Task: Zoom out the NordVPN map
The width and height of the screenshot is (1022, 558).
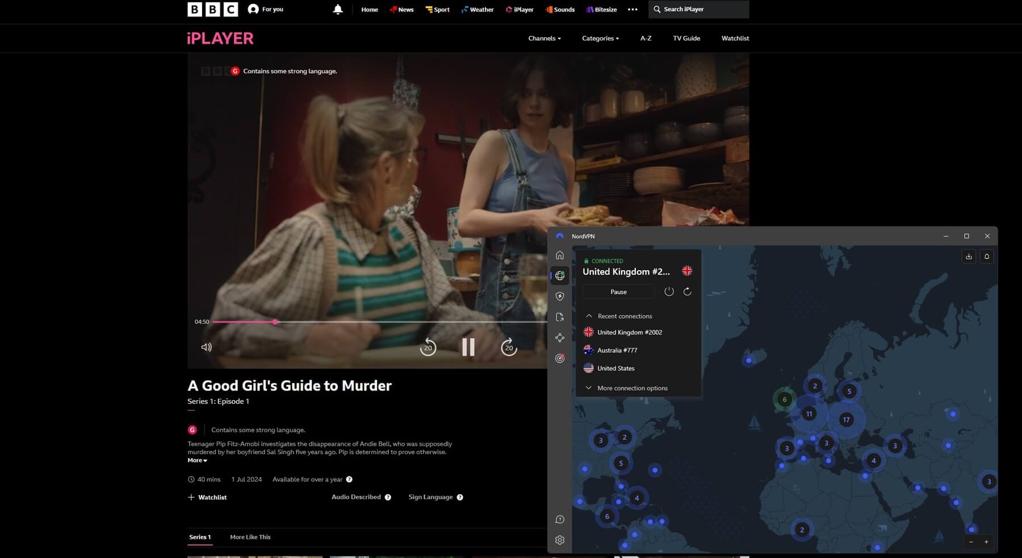Action: click(x=971, y=542)
